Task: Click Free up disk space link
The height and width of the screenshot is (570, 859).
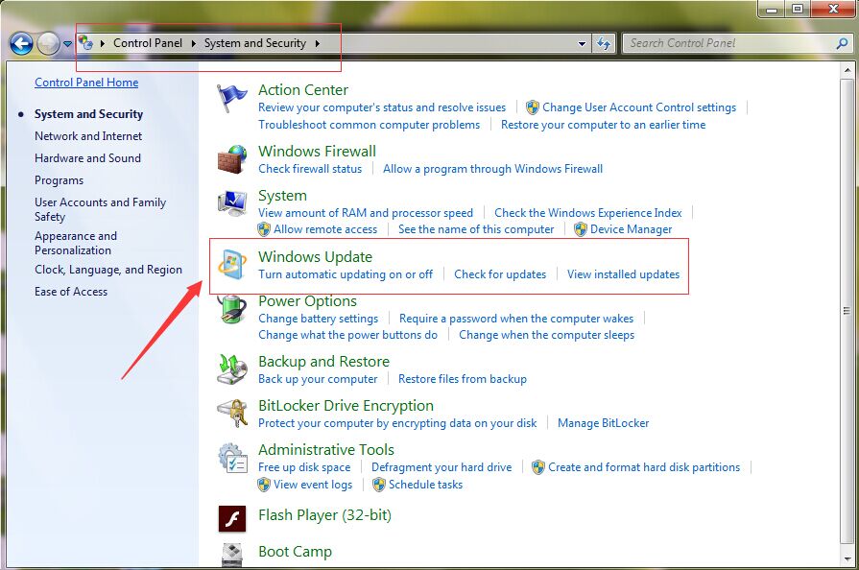Action: (304, 467)
